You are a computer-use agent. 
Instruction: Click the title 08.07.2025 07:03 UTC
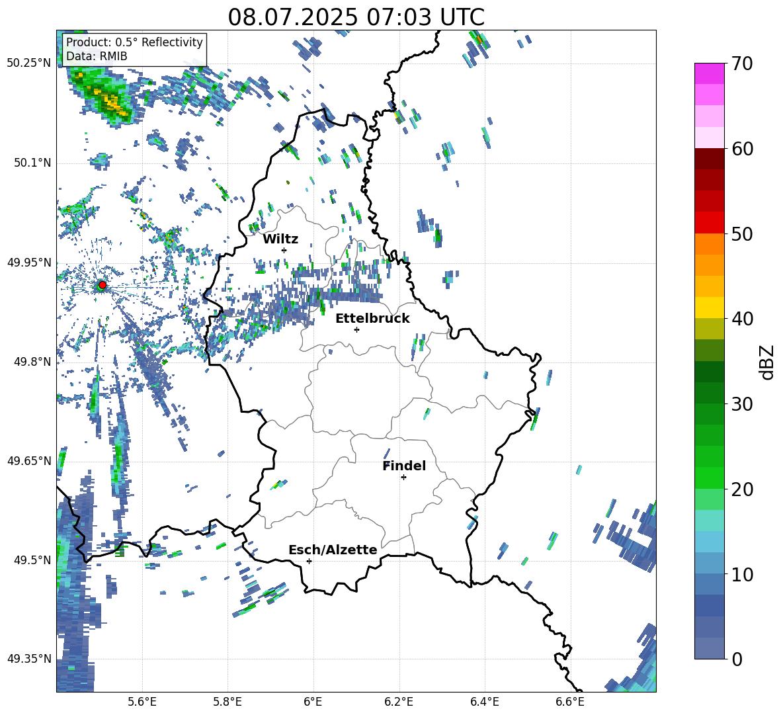356,17
